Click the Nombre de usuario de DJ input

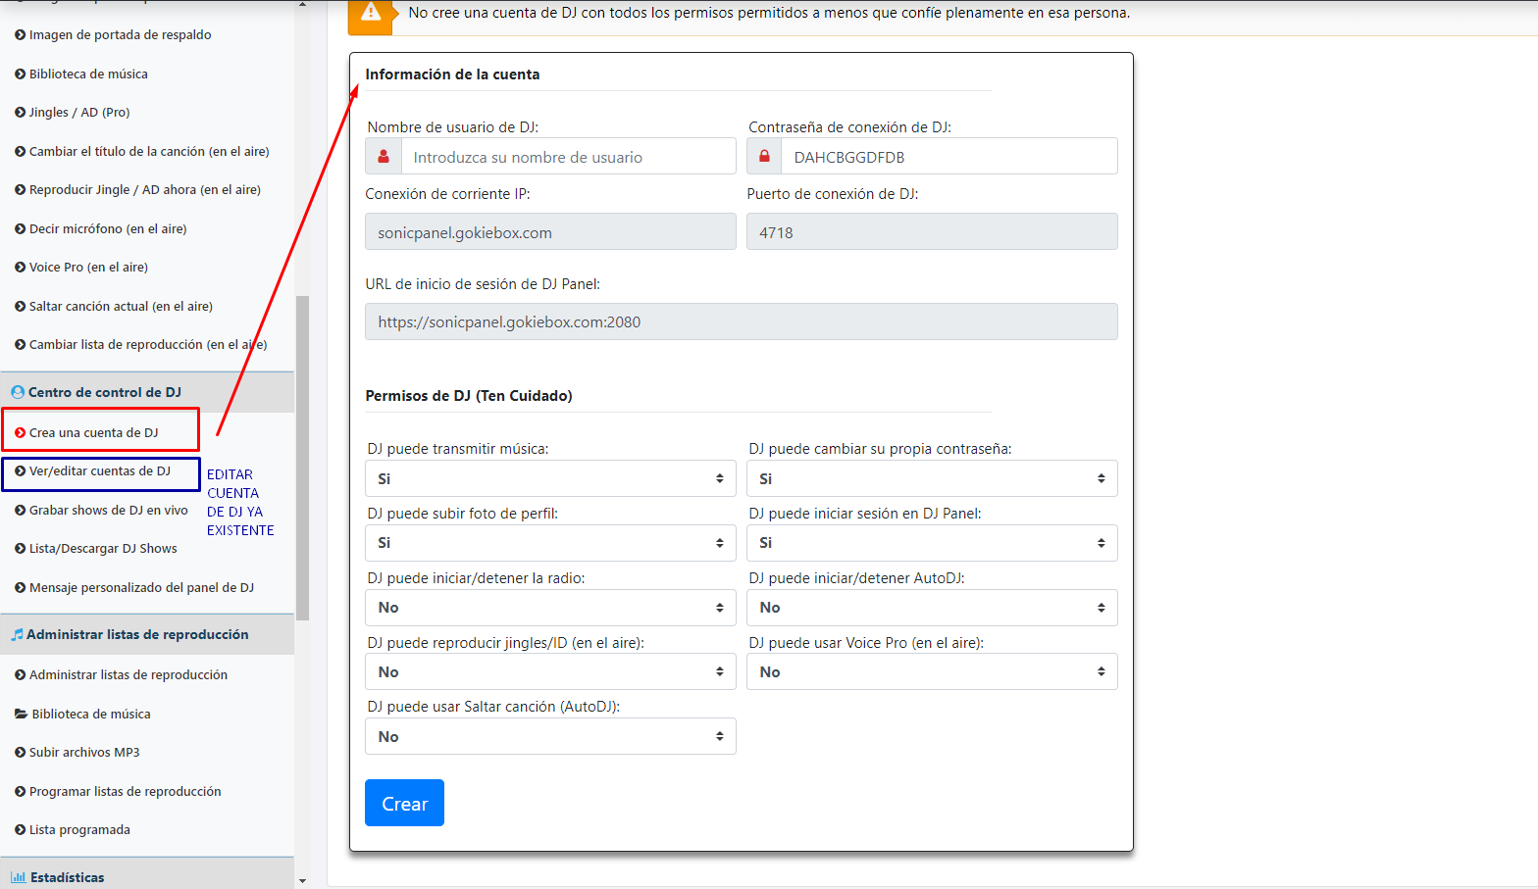tap(568, 156)
